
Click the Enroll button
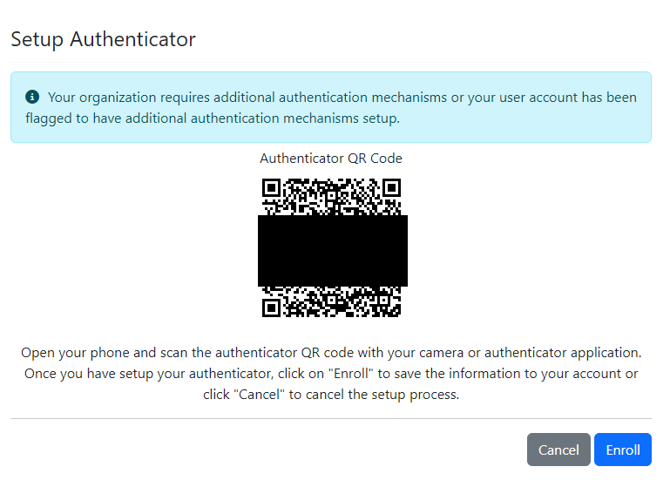click(623, 450)
